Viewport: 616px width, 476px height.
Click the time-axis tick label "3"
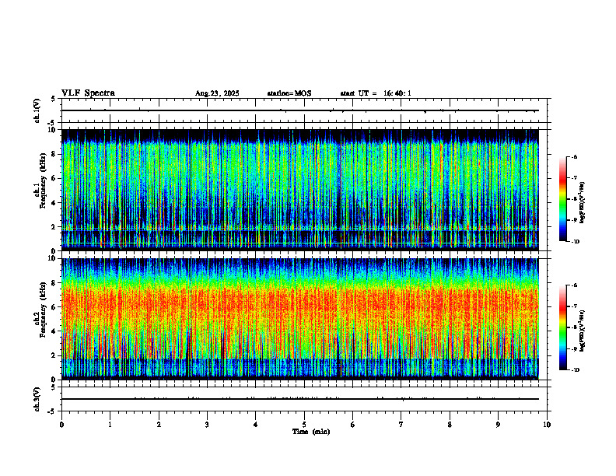point(207,425)
